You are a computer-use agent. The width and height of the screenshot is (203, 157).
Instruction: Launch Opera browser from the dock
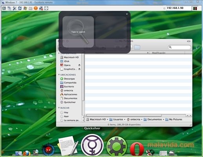coord(137,149)
